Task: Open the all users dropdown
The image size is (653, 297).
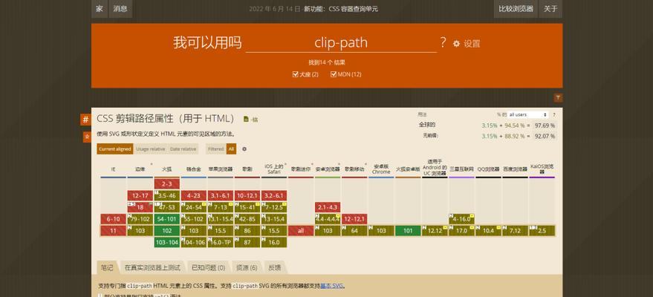Action: 527,114
